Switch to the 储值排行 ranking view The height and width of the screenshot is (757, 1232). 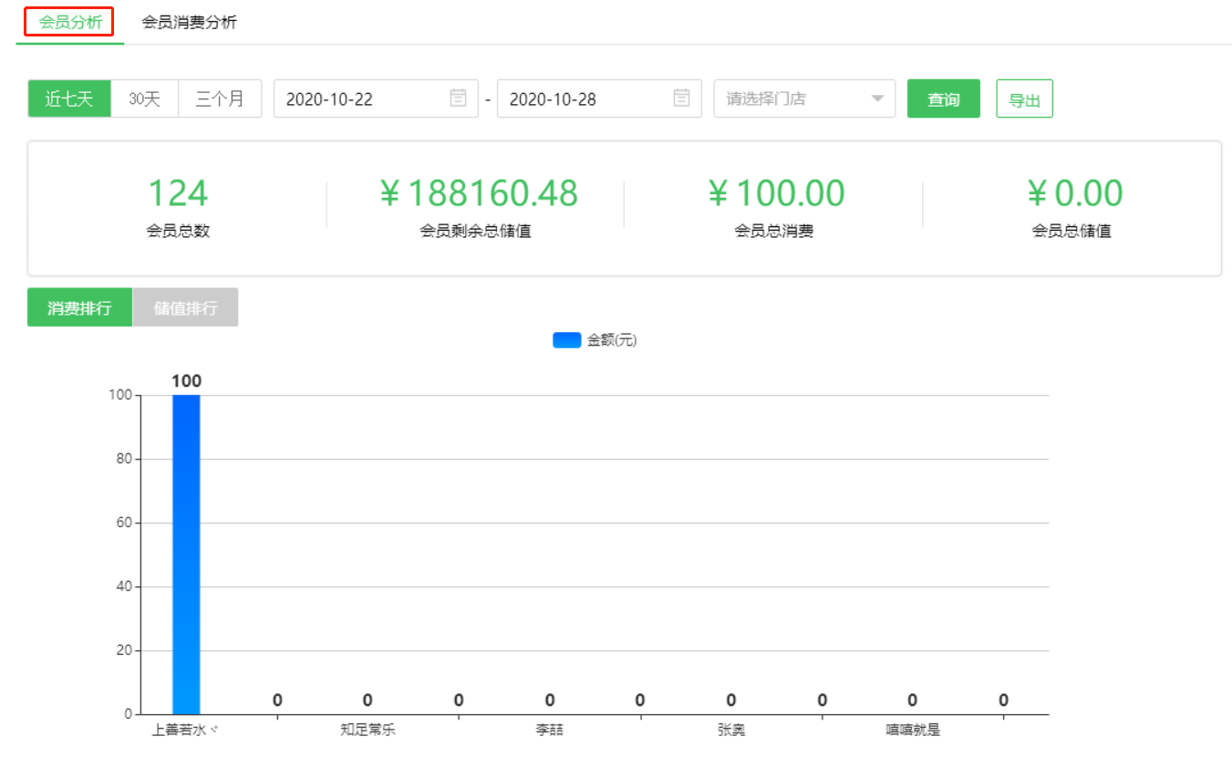click(x=186, y=307)
